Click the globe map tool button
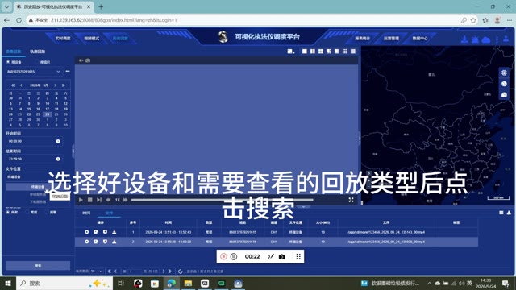 [x=504, y=84]
